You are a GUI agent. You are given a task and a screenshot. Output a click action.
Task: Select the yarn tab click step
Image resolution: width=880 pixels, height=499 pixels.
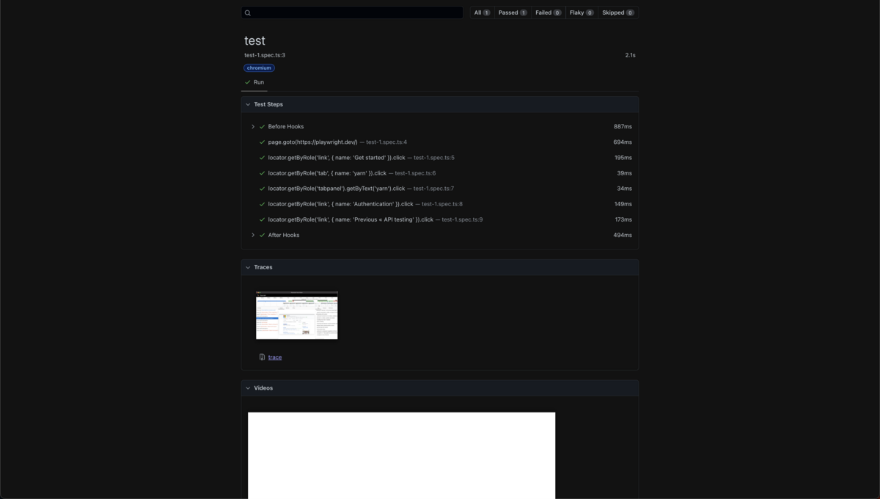pyautogui.click(x=440, y=173)
